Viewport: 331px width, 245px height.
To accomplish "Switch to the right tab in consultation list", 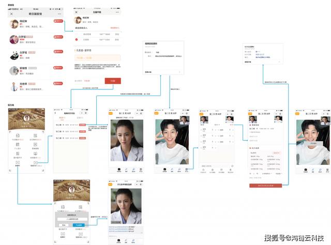I will point(79,118).
